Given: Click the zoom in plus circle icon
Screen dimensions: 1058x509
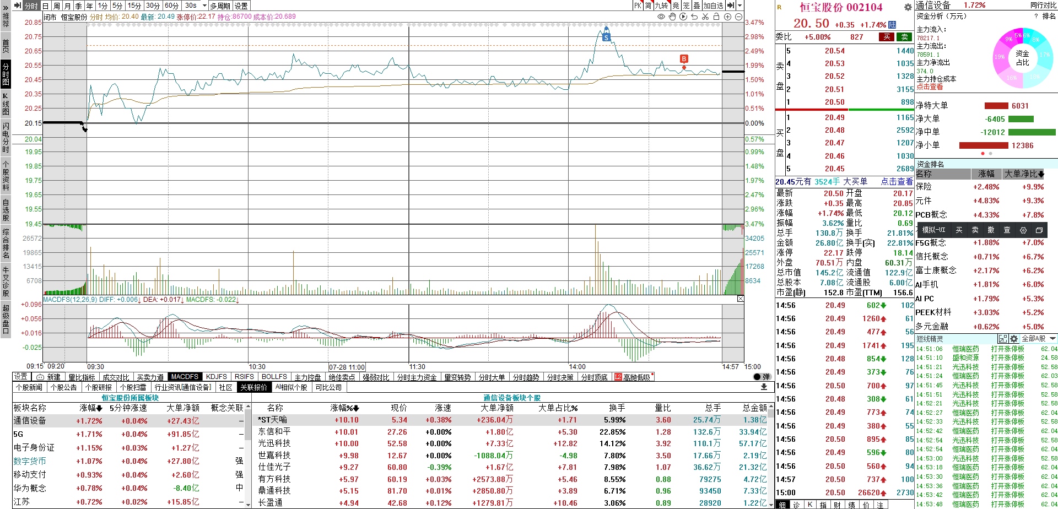Looking at the screenshot, I should (x=727, y=17).
